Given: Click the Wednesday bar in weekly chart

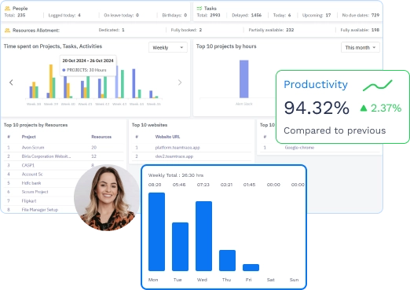Looking at the screenshot, I should click(203, 236).
